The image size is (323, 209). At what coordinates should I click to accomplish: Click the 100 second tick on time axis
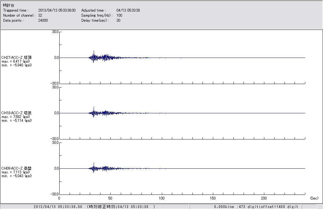point(161,198)
